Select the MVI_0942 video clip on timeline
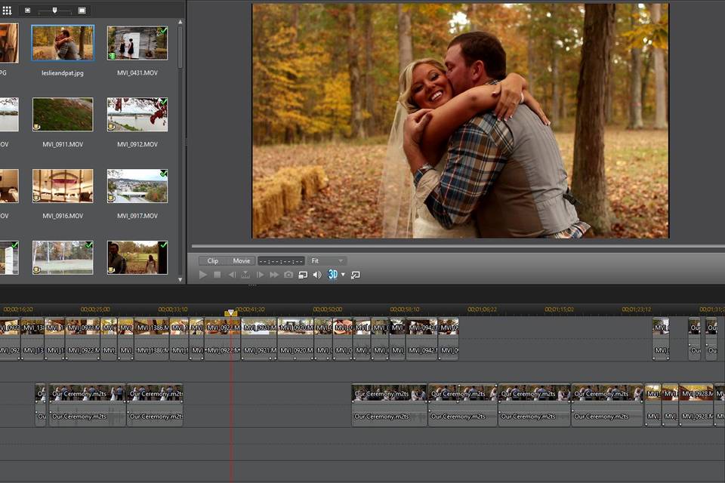 tap(421, 328)
